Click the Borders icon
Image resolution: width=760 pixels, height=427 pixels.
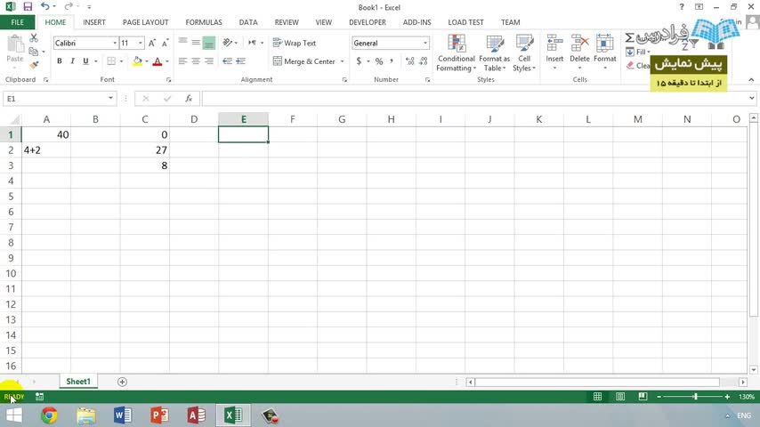(111, 61)
